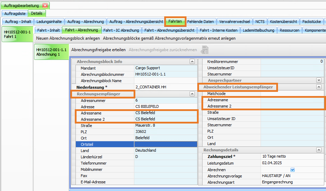The height and width of the screenshot is (191, 326).
Task: Click the invoice icon beside Abrechnungsfreigabe zurücknehmen
Action: point(204,50)
